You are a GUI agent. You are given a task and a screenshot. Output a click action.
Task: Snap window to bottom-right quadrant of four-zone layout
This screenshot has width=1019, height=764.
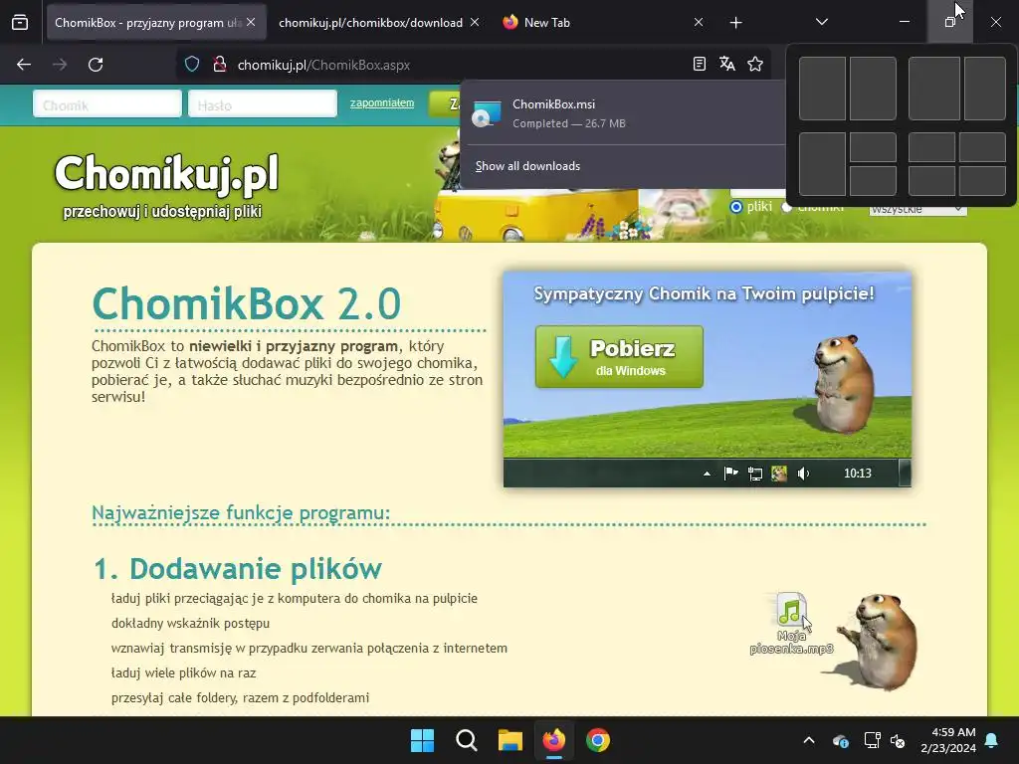pos(982,181)
